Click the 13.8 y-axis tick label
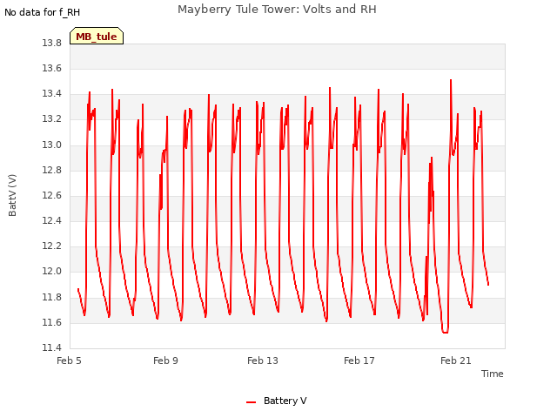 click(x=52, y=43)
